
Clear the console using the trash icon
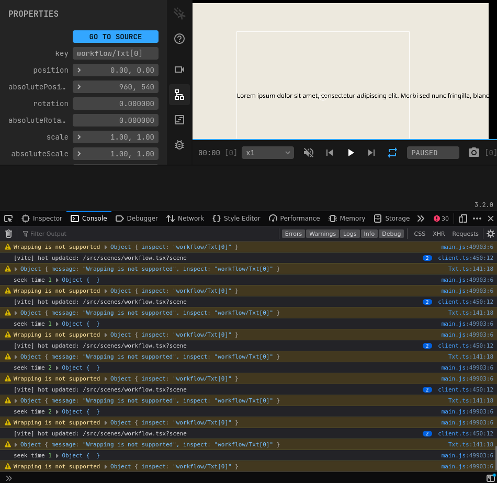click(8, 234)
